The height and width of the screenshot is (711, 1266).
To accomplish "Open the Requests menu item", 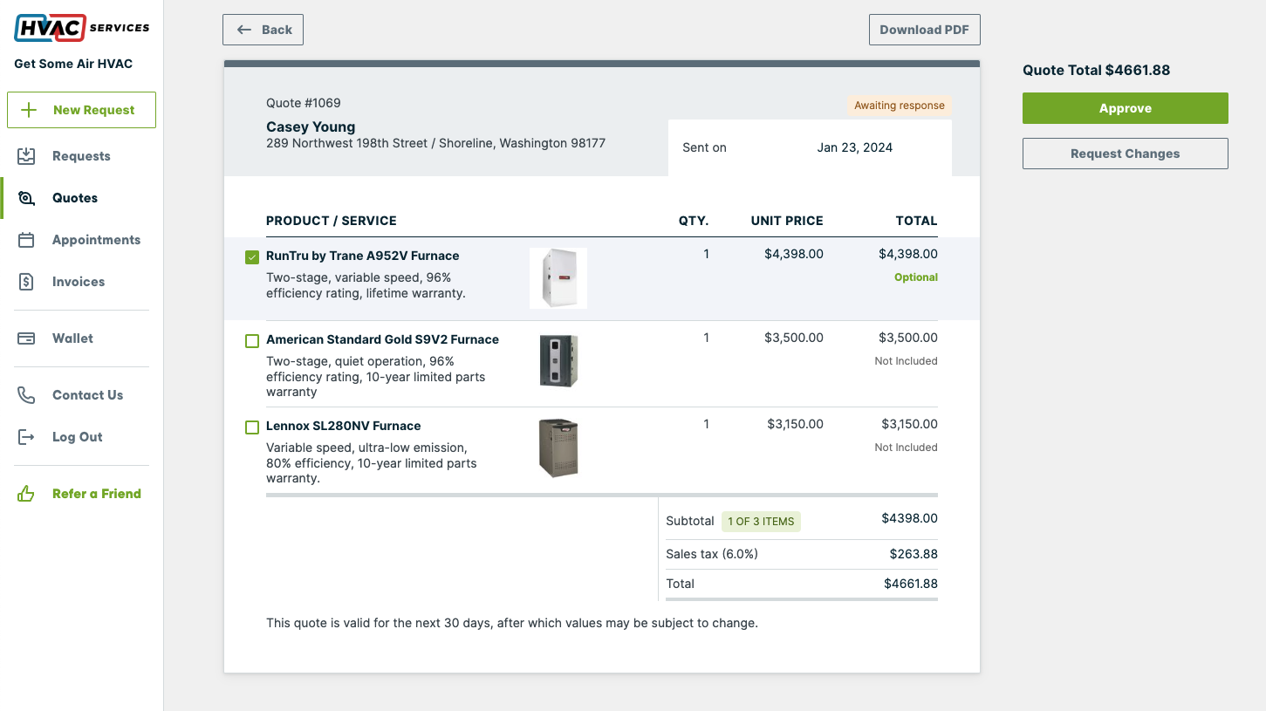I will tap(81, 156).
